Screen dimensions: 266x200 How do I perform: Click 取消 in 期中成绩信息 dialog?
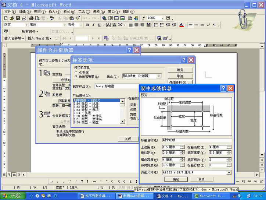[x=201, y=179]
